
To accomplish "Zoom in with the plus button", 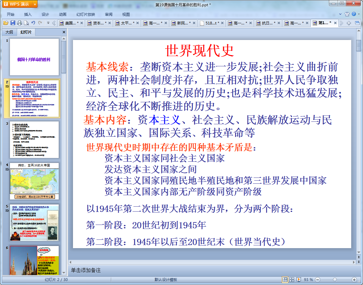I will click(354, 280).
